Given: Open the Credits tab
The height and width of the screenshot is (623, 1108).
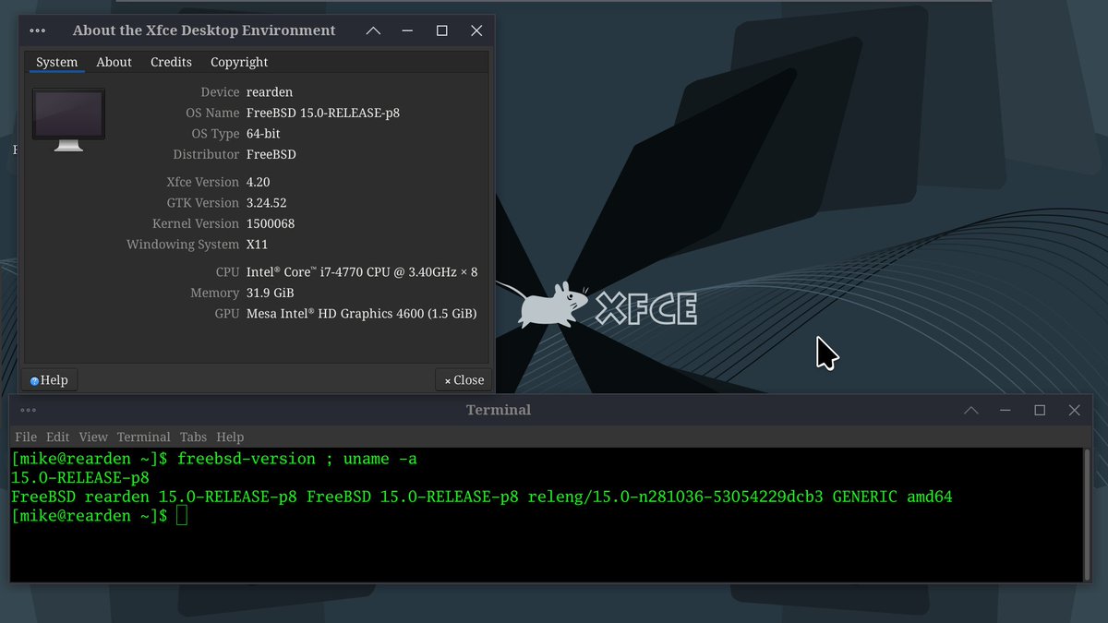Looking at the screenshot, I should pos(171,62).
